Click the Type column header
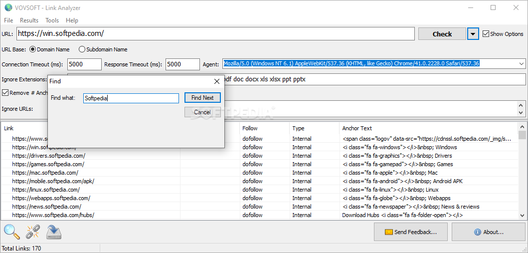528x253 pixels. pyautogui.click(x=314, y=128)
